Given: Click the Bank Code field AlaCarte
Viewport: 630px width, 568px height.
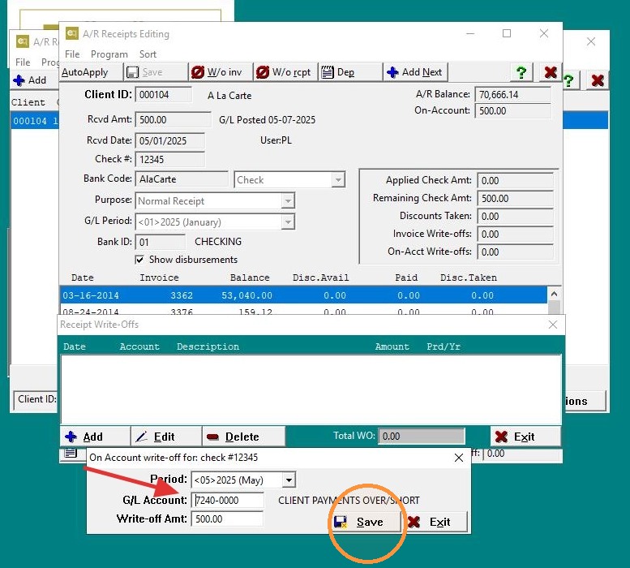Looking at the screenshot, I should 182,179.
